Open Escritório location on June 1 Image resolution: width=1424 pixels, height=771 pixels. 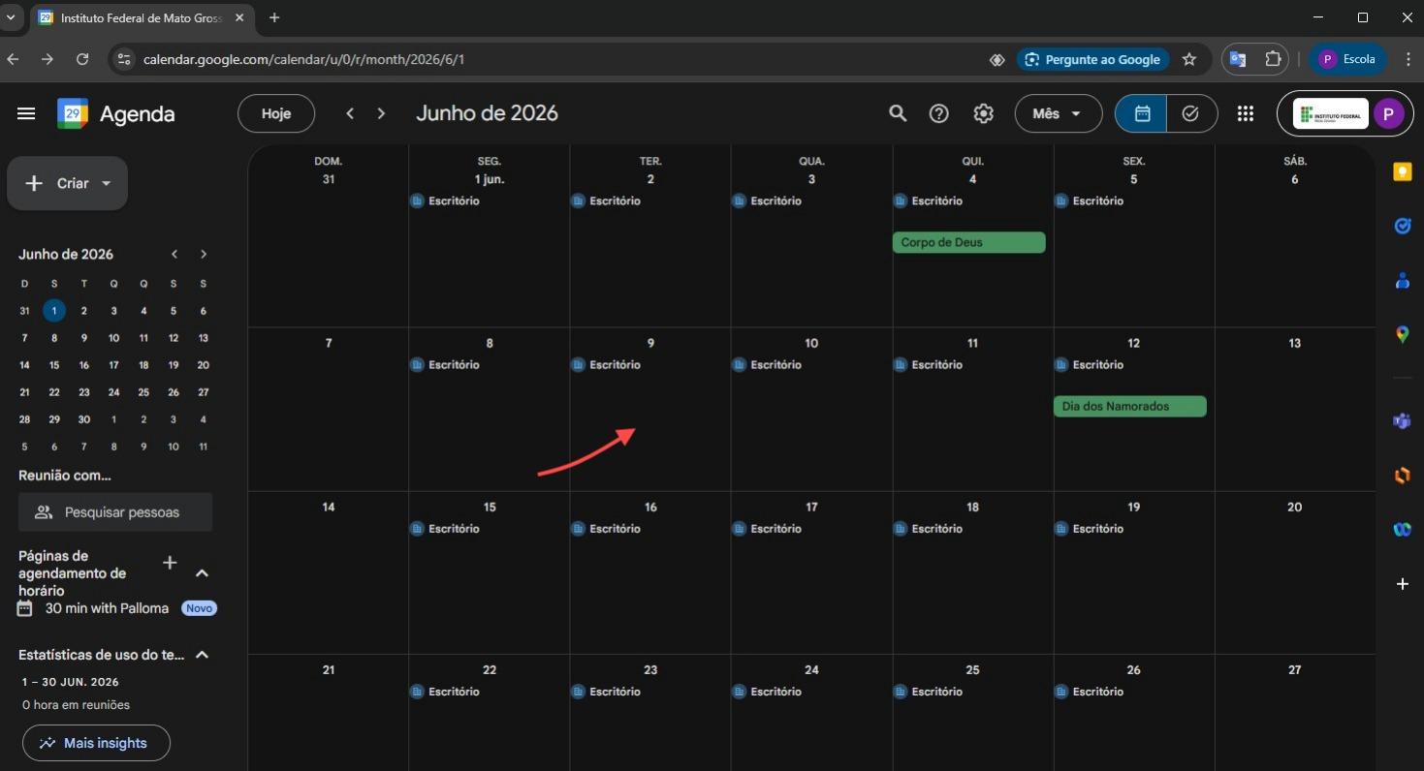445,200
